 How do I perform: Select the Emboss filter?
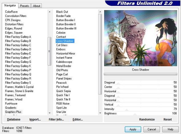[x=61, y=49]
